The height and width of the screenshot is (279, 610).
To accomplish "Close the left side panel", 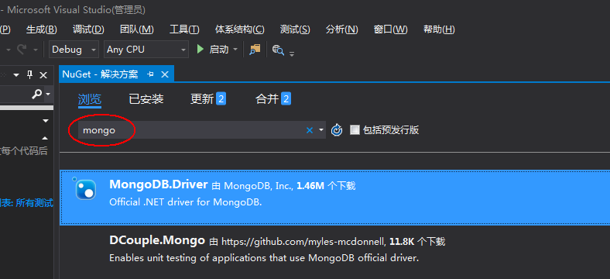I will click(43, 75).
